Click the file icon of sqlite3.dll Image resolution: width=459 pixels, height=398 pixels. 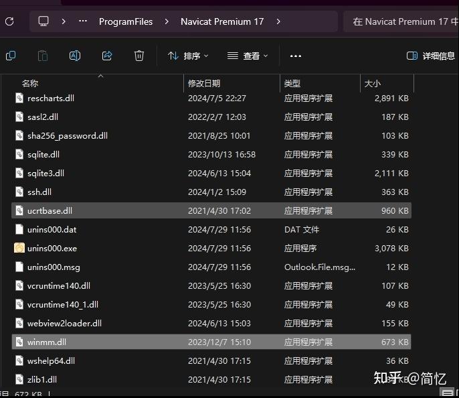coord(19,173)
